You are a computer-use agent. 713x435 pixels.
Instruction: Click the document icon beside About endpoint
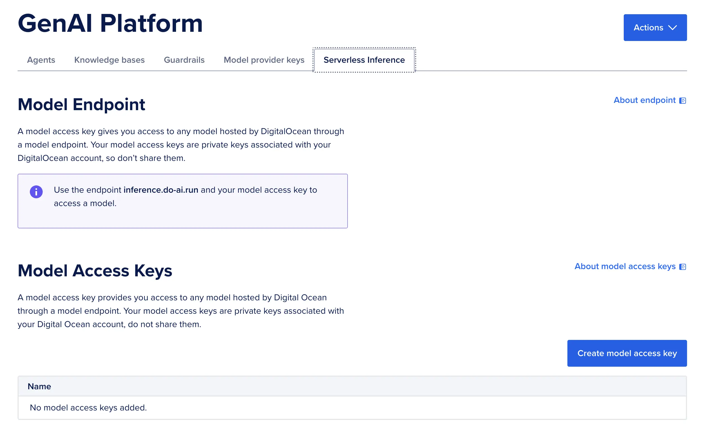[x=683, y=101]
